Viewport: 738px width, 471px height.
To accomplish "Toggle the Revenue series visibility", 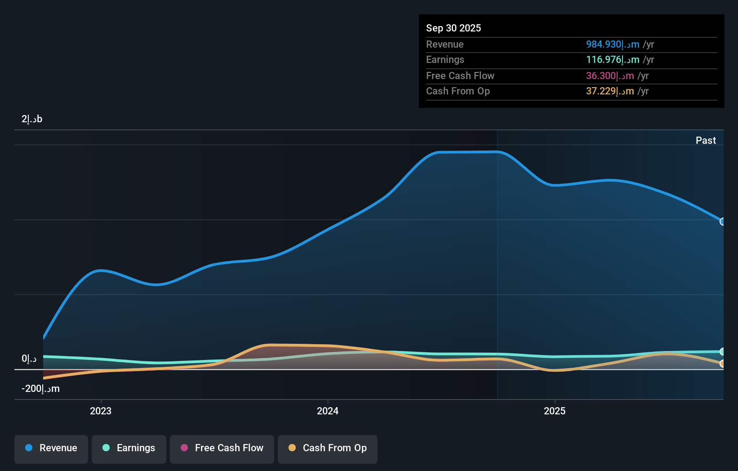I will 51,449.
